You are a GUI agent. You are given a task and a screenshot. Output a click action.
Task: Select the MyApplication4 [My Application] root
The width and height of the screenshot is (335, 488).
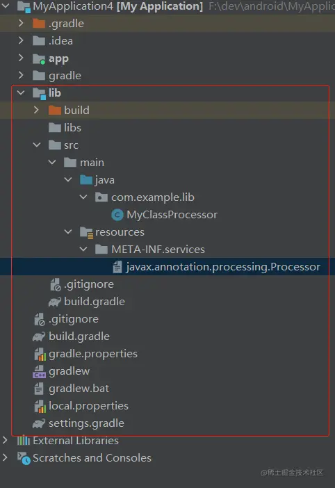click(x=118, y=6)
